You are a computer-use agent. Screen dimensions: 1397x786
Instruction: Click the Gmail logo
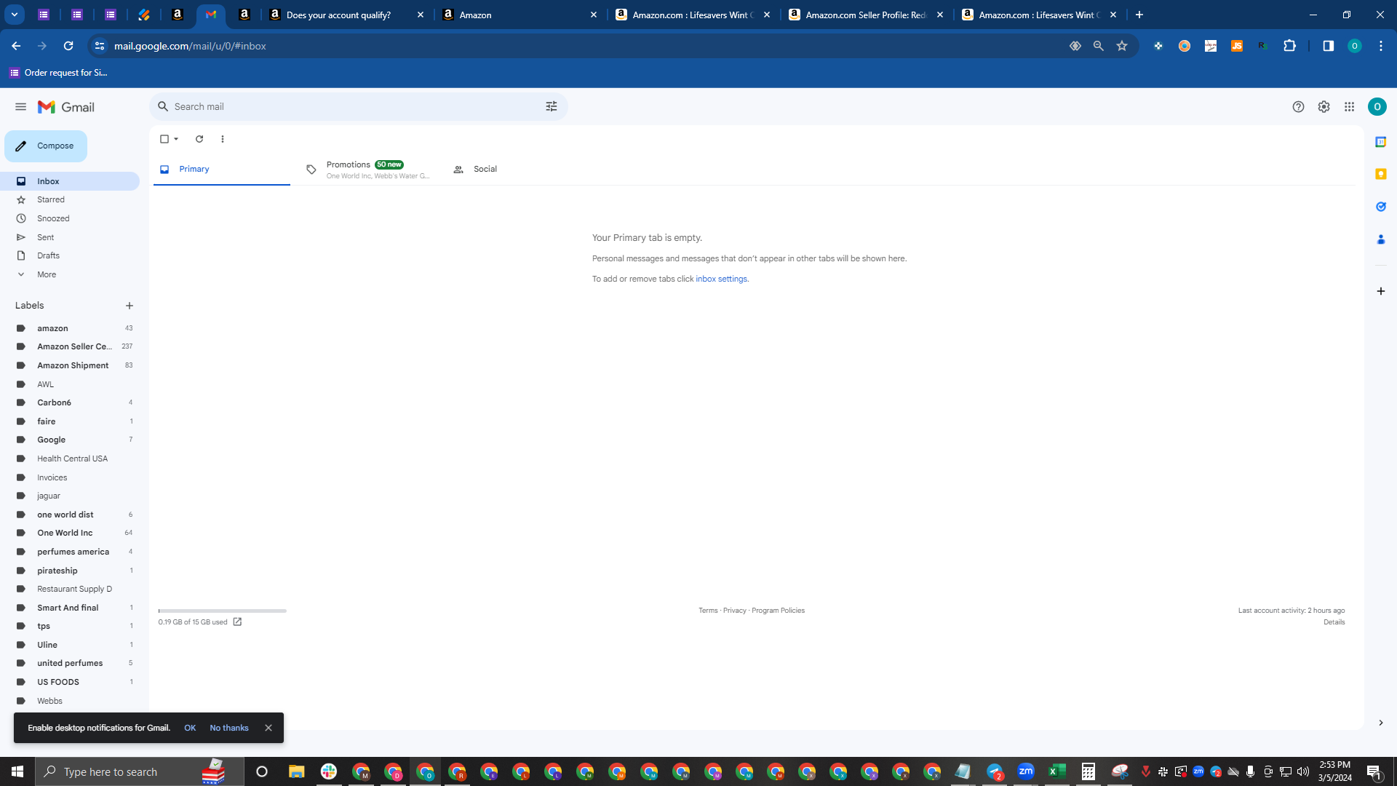66,107
